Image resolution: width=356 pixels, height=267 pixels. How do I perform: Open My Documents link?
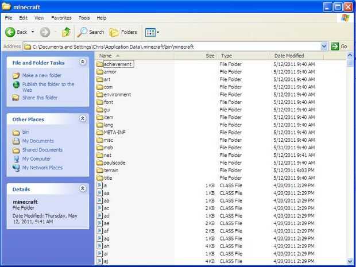click(x=38, y=141)
